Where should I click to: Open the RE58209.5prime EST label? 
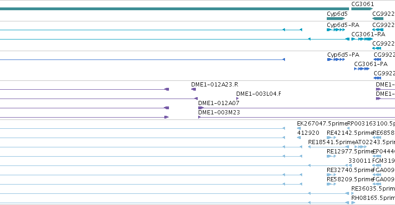(x=350, y=179)
